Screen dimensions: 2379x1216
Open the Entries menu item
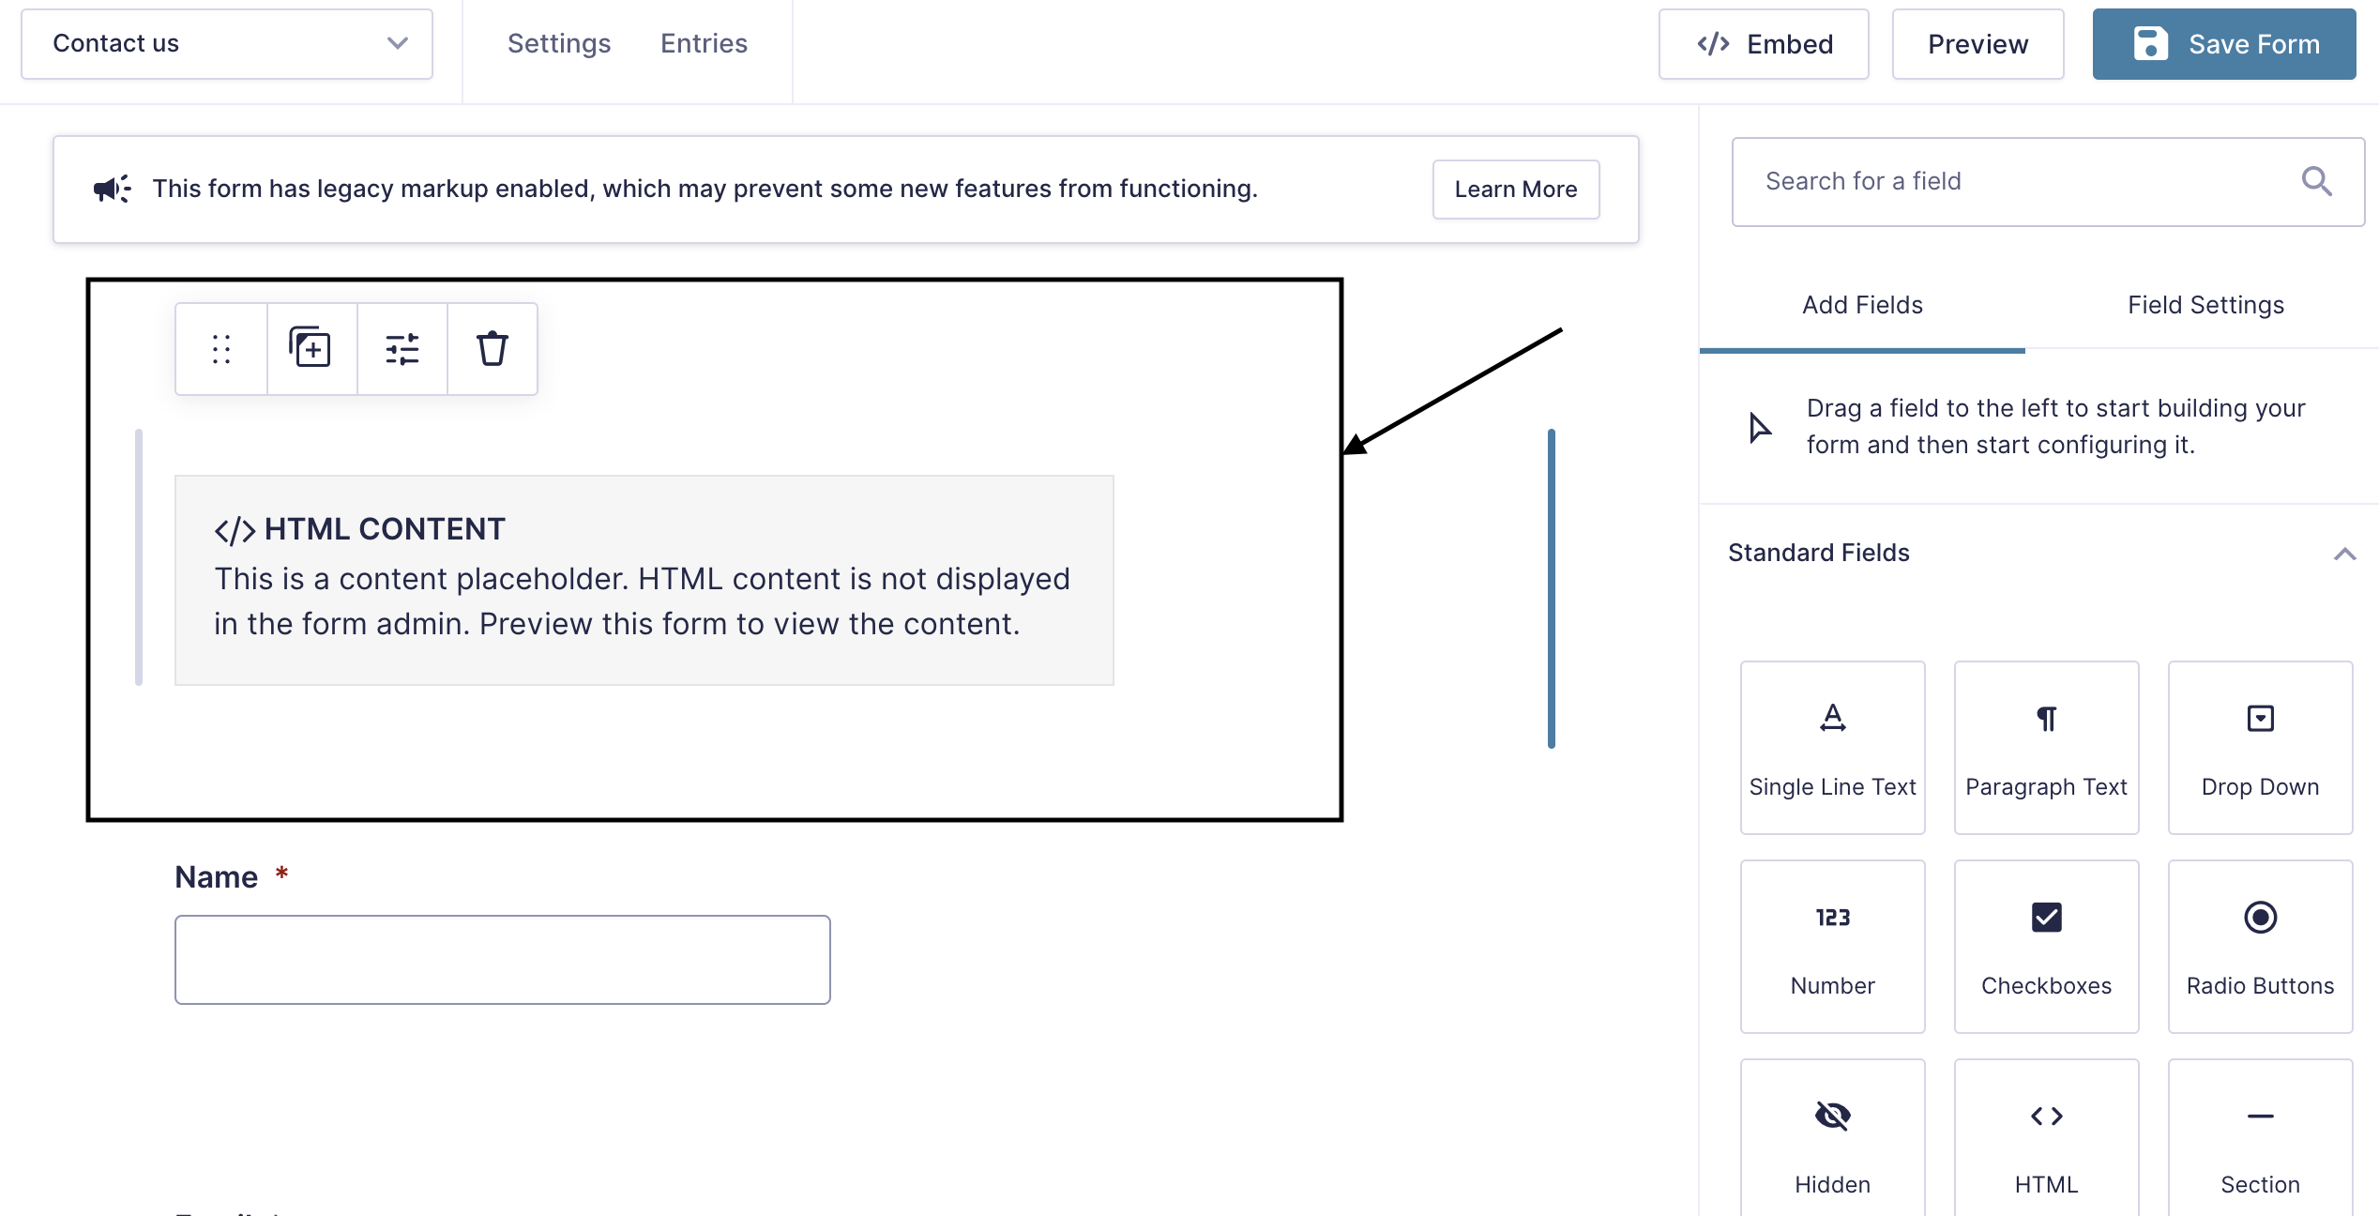click(x=704, y=44)
